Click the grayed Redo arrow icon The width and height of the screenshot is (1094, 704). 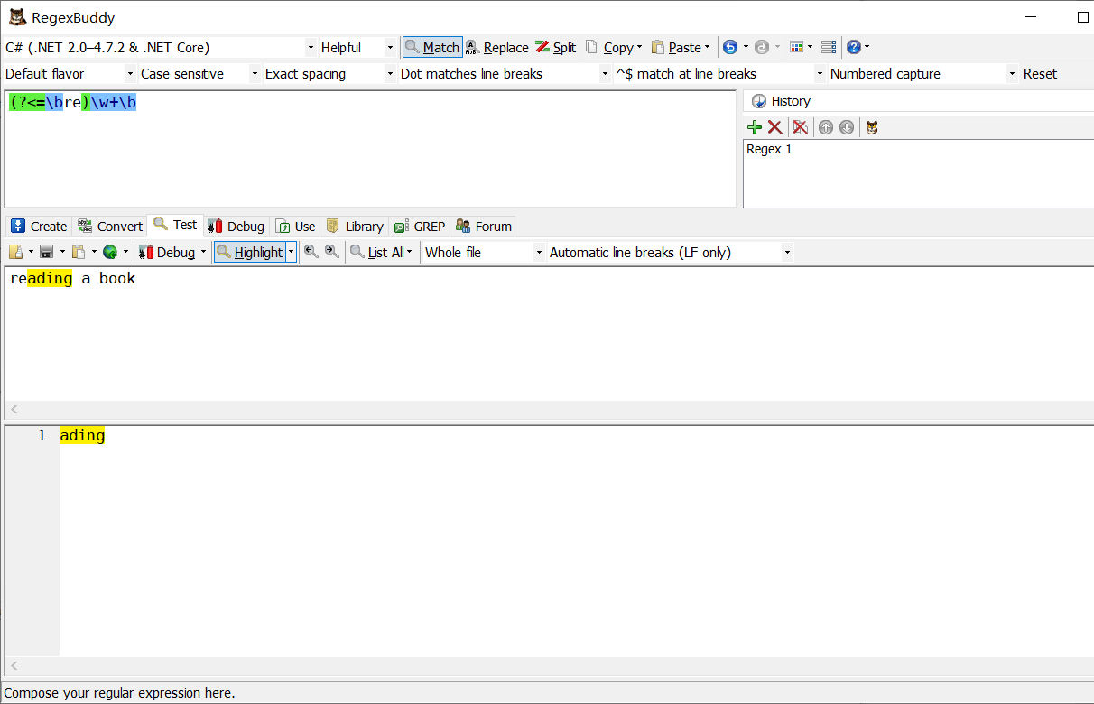click(x=762, y=47)
